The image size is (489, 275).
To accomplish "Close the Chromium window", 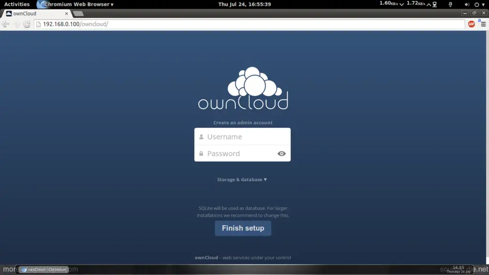I will (x=484, y=13).
